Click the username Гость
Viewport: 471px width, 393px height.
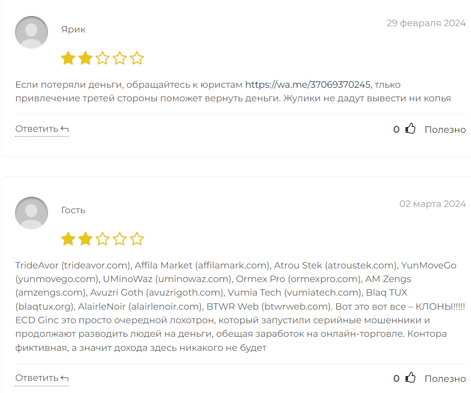click(x=73, y=210)
